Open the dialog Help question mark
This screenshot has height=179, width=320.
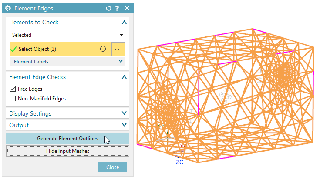tap(117, 8)
